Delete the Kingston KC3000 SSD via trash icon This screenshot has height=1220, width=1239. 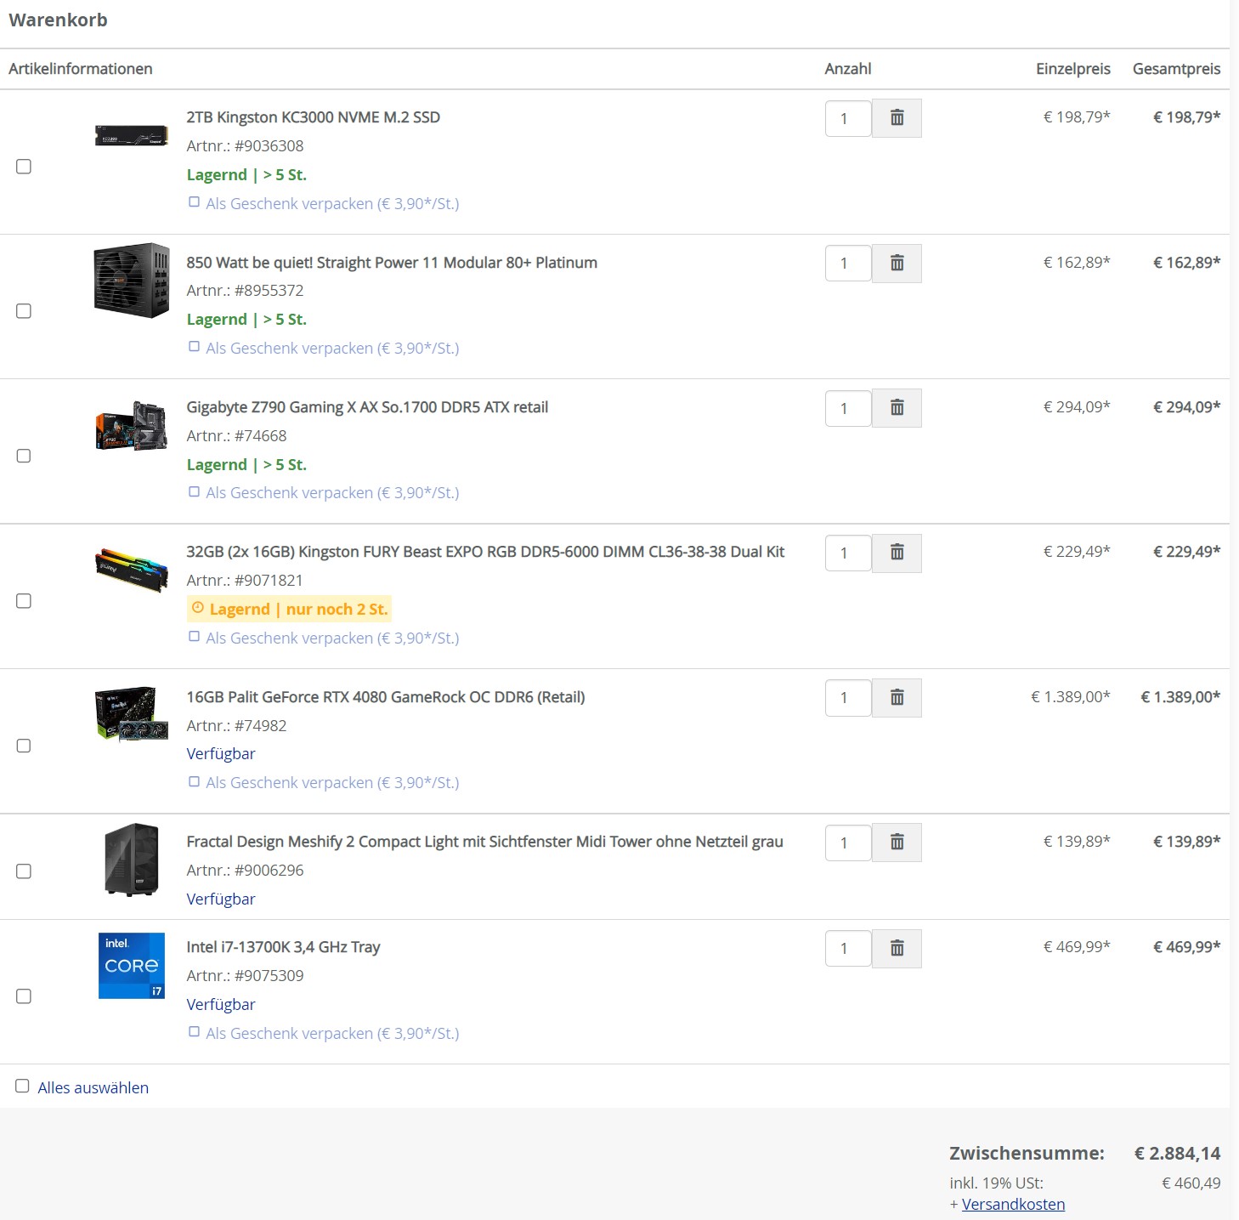897,118
